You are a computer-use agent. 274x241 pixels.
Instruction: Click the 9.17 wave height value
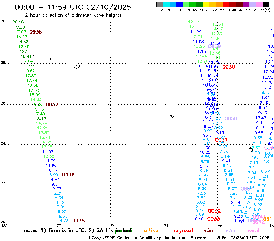click(x=204, y=166)
